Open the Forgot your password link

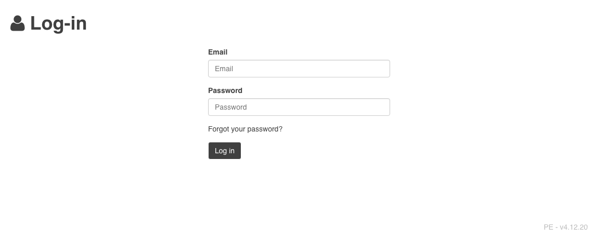[x=245, y=129]
